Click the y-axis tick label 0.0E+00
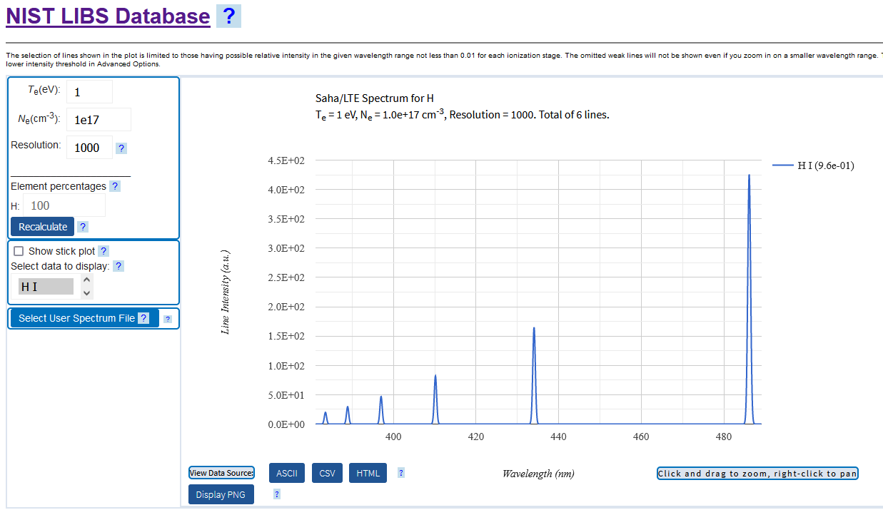Image resolution: width=883 pixels, height=510 pixels. tap(286, 424)
